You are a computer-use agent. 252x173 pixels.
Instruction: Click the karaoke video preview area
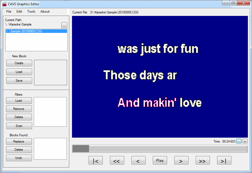[160, 77]
